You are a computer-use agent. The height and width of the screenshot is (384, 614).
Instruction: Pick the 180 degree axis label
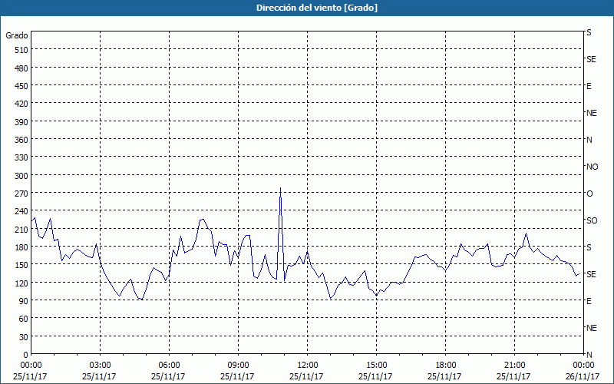21,247
